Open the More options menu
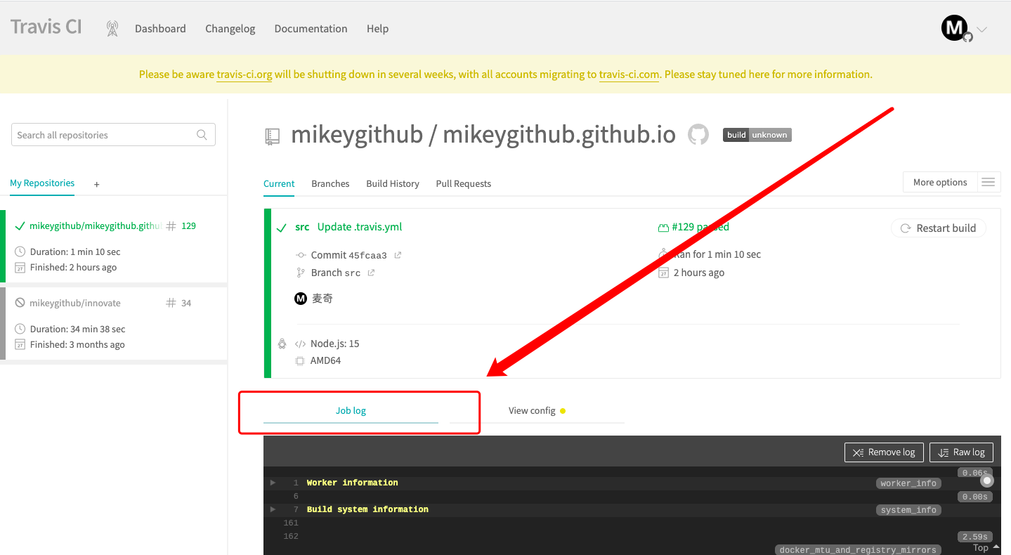The image size is (1011, 555). pos(940,182)
